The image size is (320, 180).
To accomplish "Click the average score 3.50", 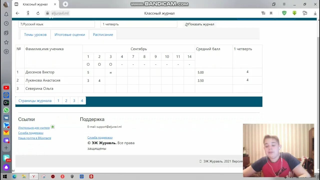I will coord(201,81).
